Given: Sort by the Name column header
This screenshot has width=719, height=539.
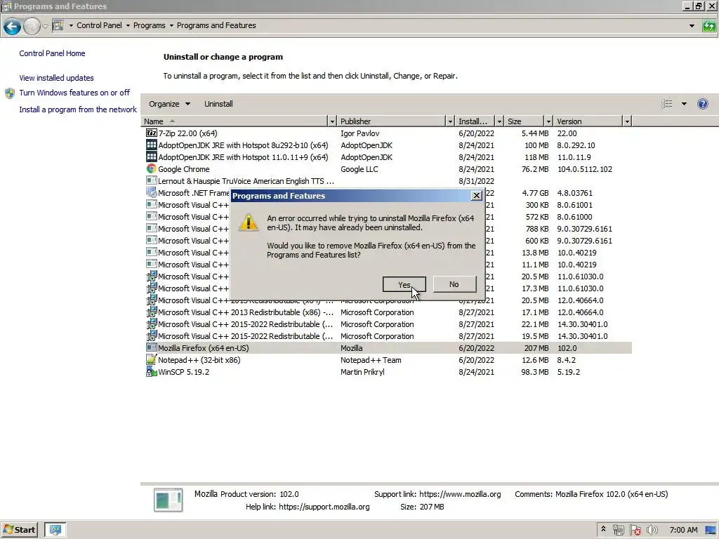Looking at the screenshot, I should point(235,121).
